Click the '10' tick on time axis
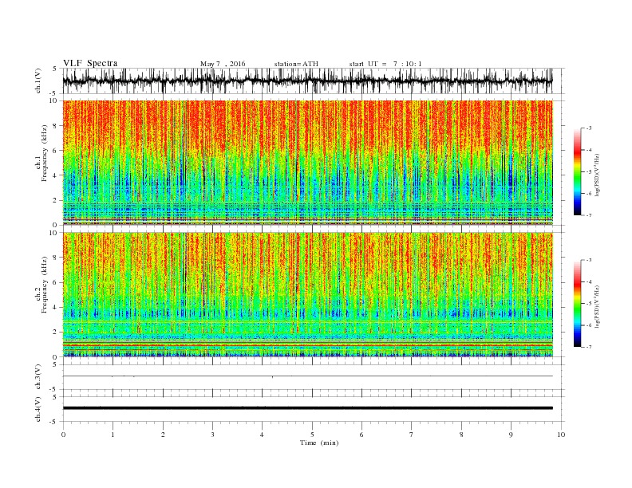Viewport: 632px width, 488px height. [x=561, y=435]
